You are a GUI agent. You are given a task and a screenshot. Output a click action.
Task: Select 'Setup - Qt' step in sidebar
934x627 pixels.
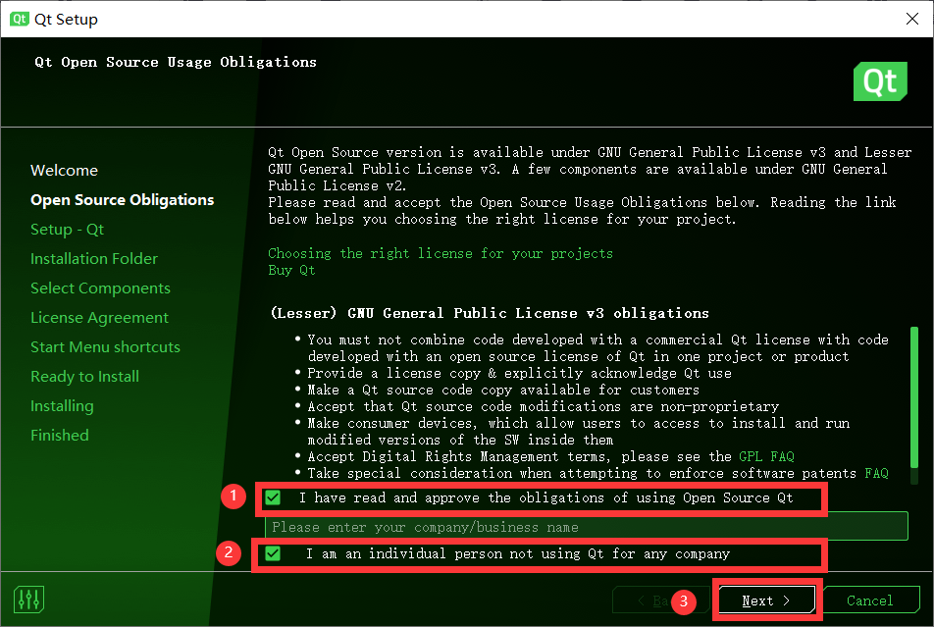[x=68, y=230]
